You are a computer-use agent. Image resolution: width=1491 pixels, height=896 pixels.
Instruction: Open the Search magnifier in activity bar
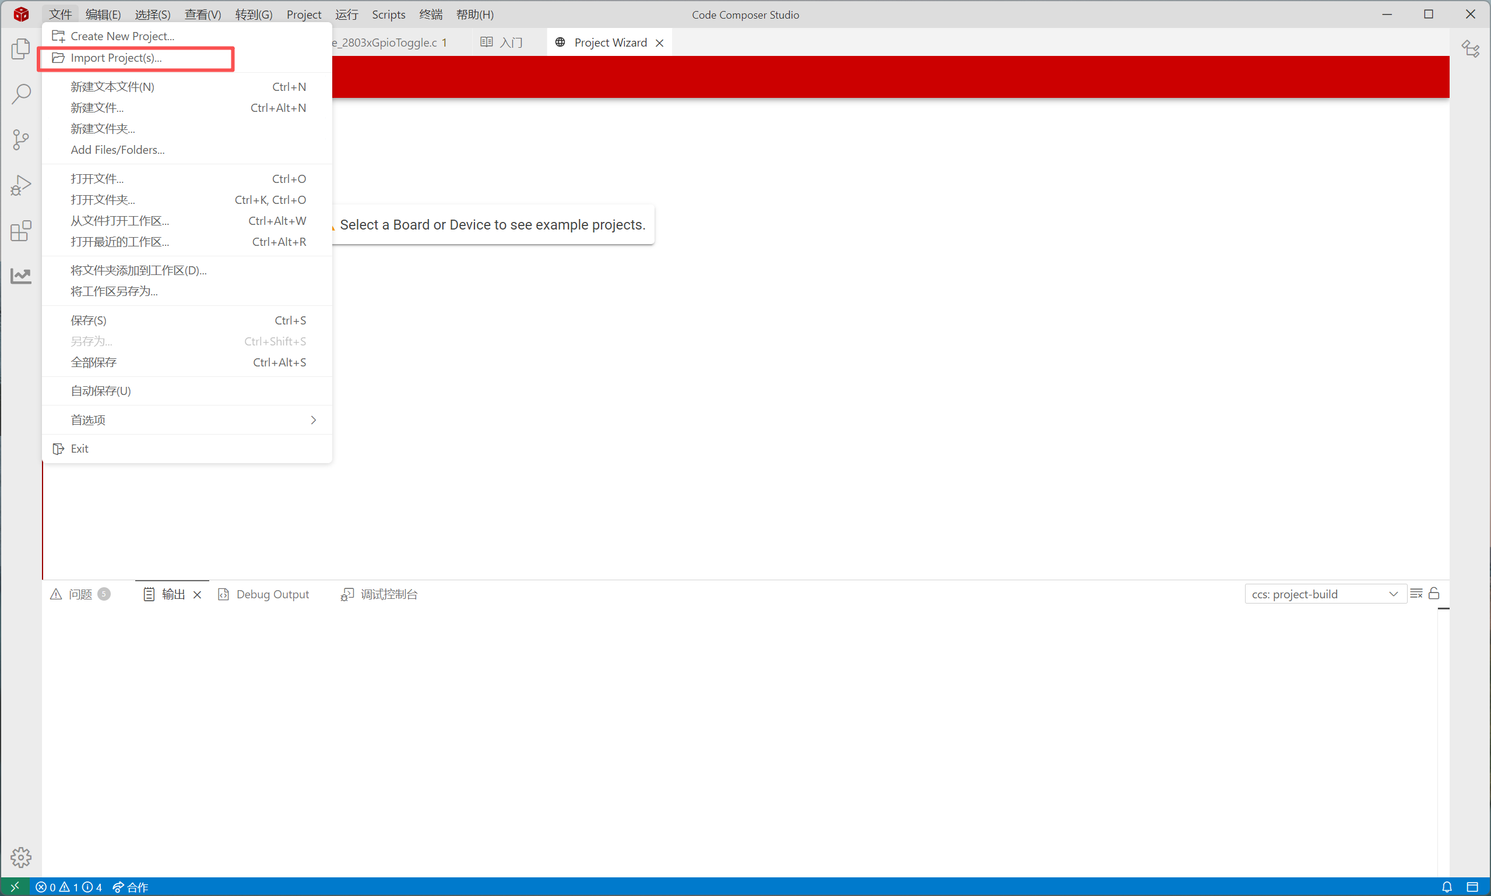click(20, 94)
